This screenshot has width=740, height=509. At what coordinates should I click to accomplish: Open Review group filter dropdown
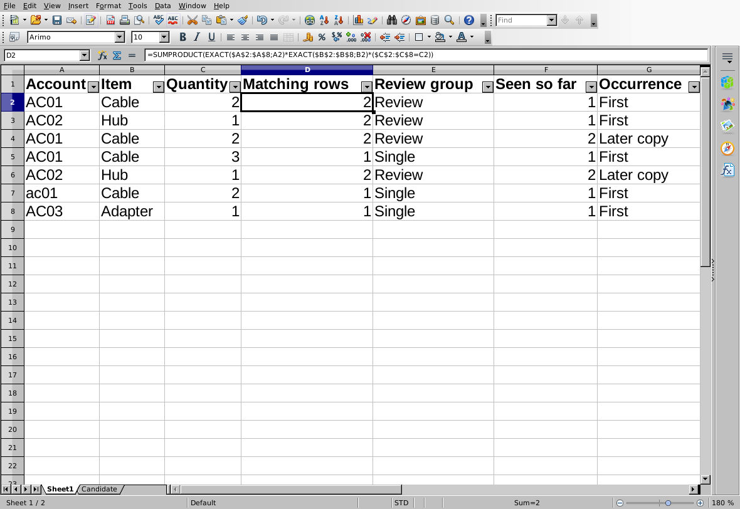click(x=487, y=87)
